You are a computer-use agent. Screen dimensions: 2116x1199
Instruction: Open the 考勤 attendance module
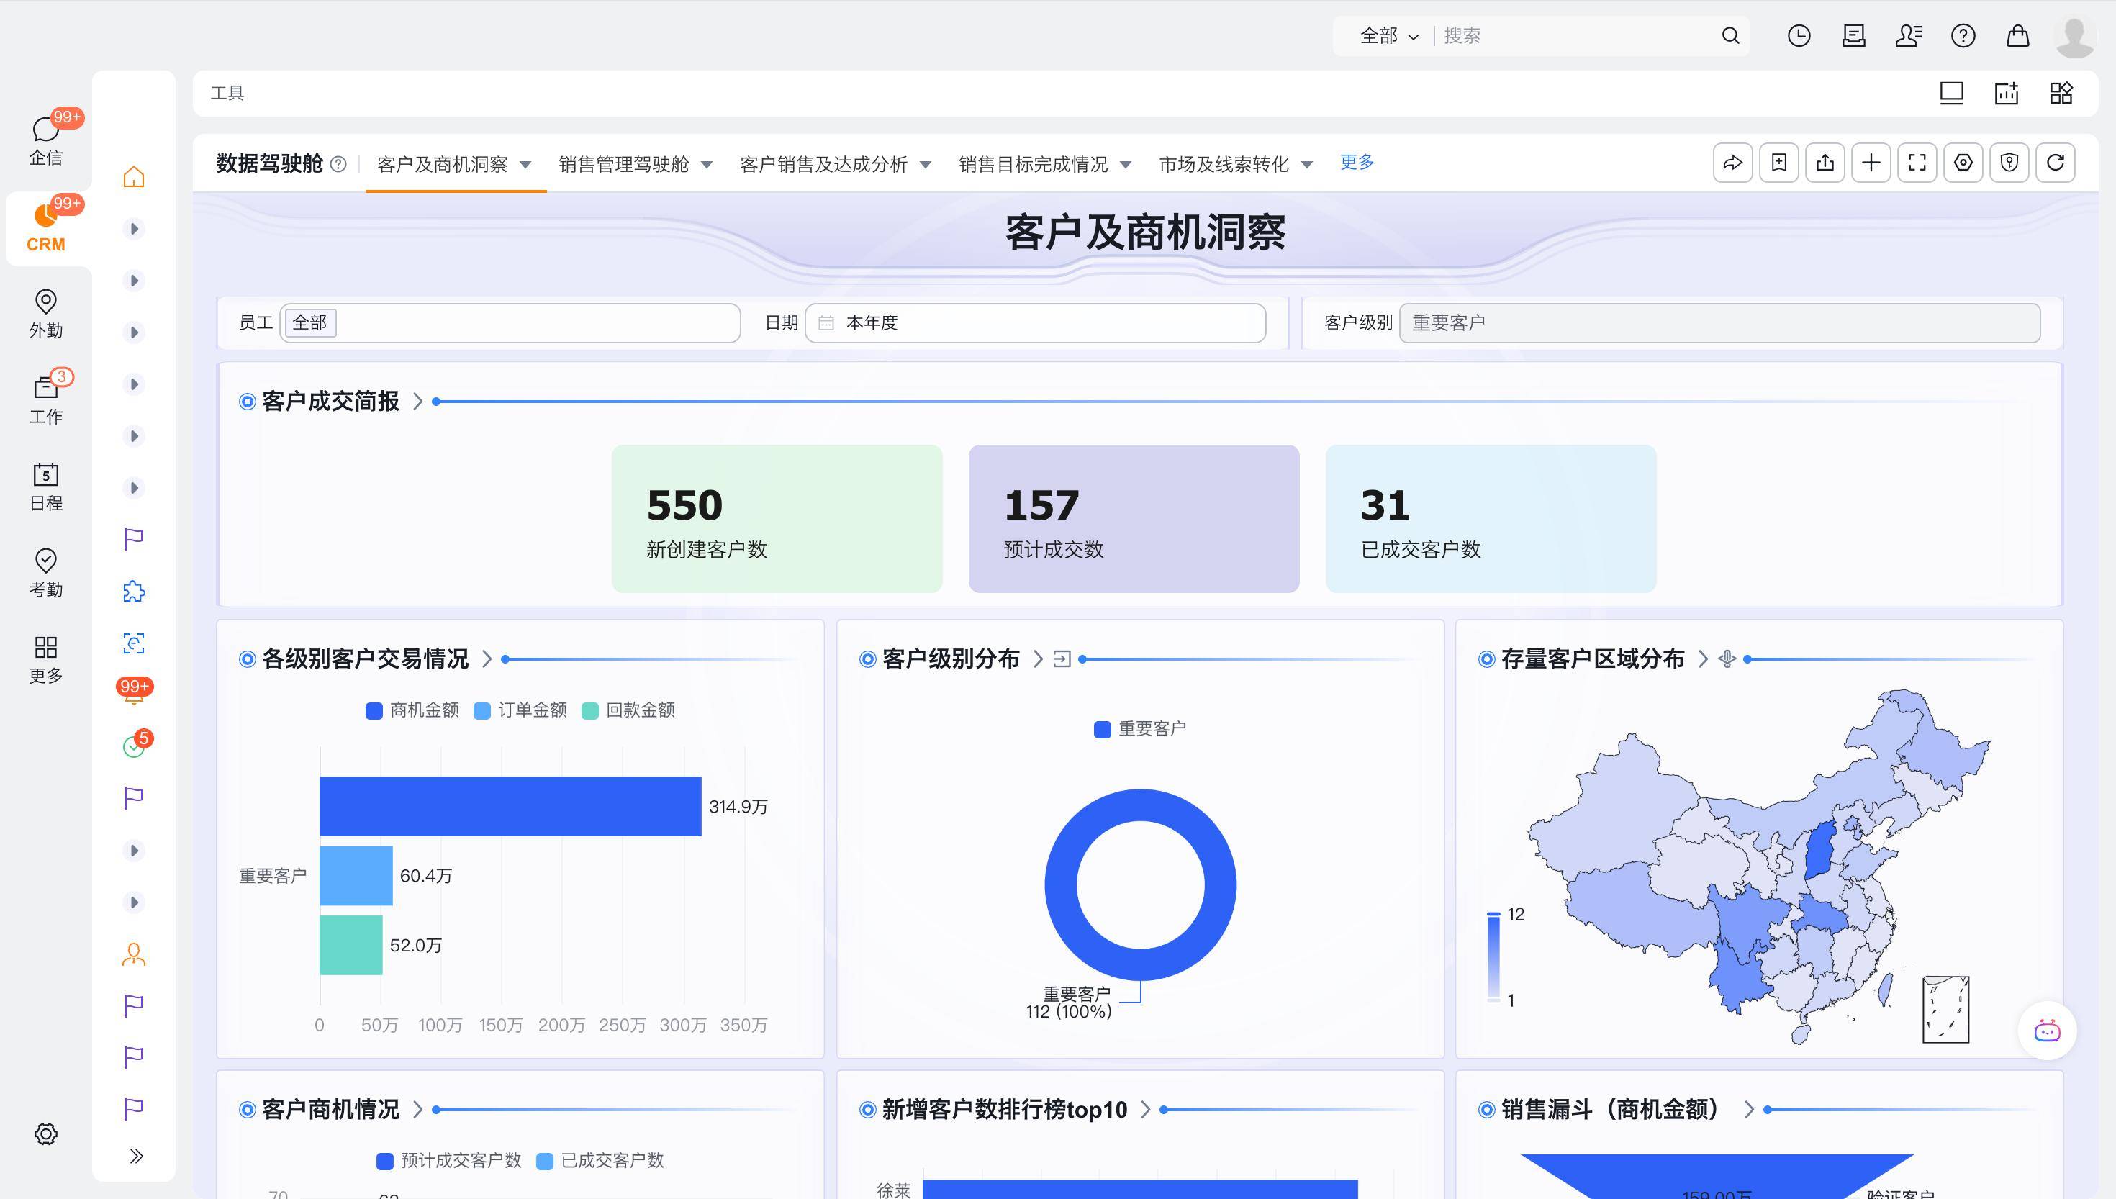45,572
